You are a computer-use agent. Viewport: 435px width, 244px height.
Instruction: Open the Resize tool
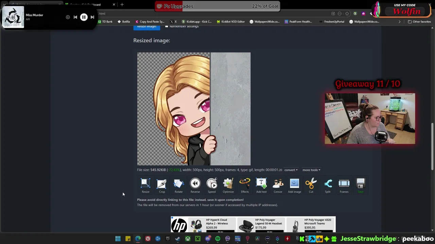coord(145,186)
